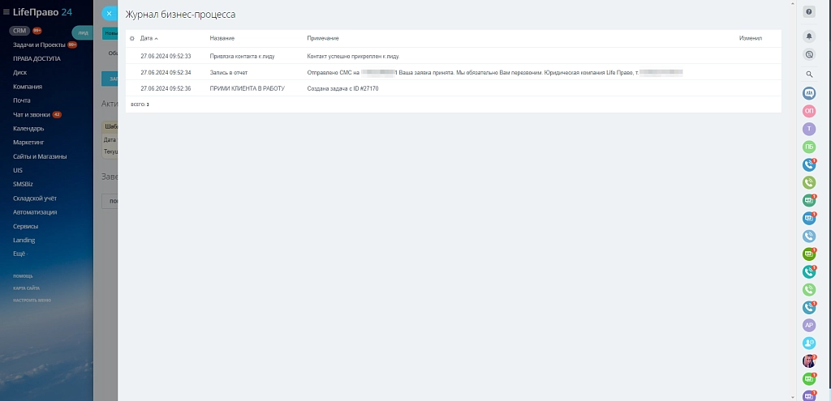The image size is (831, 401).
Task: Open the hamburger menu beside LifeПраво
Action: point(6,12)
